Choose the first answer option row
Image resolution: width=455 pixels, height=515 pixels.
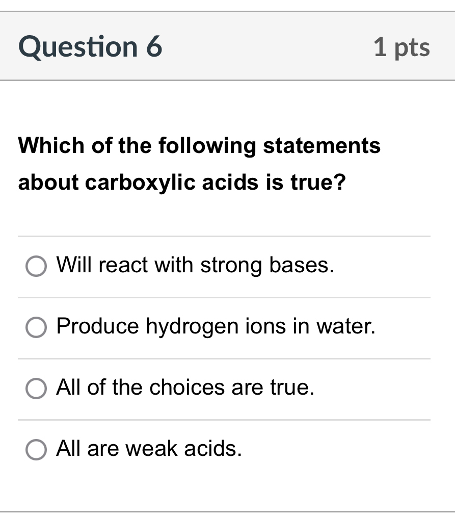(227, 265)
